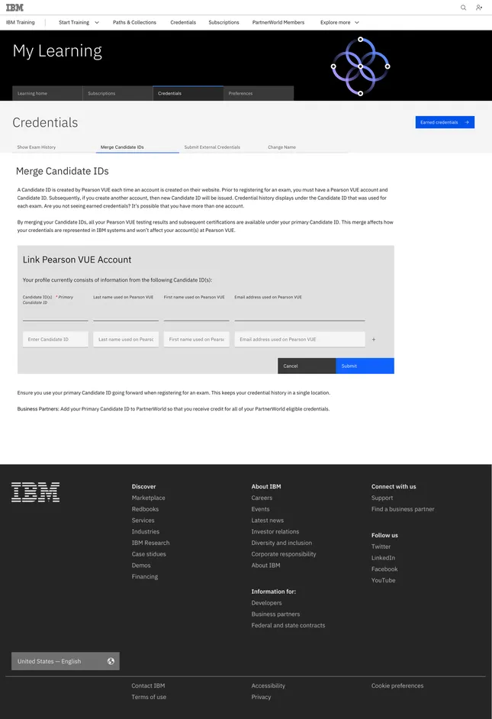
Task: Open Corporate responsibility footer link
Action: [284, 554]
